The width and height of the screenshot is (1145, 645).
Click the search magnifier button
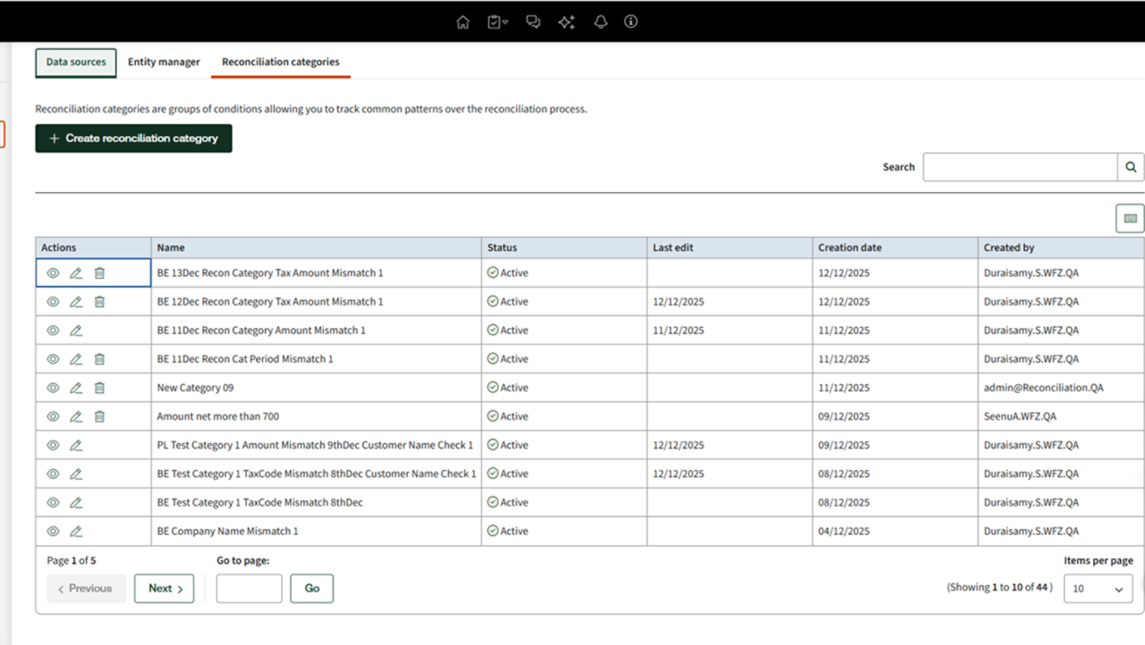click(x=1131, y=167)
